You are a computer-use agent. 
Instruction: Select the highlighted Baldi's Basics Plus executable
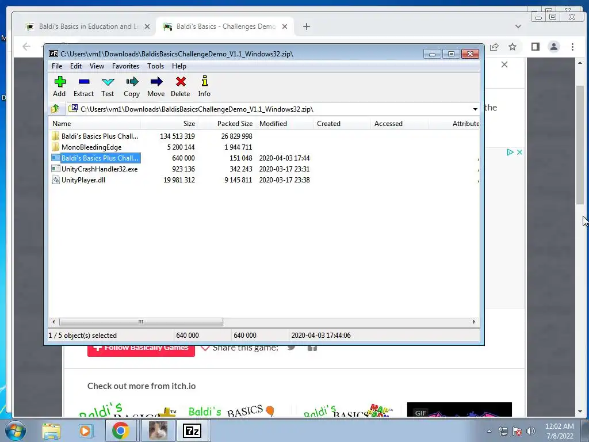coord(95,158)
